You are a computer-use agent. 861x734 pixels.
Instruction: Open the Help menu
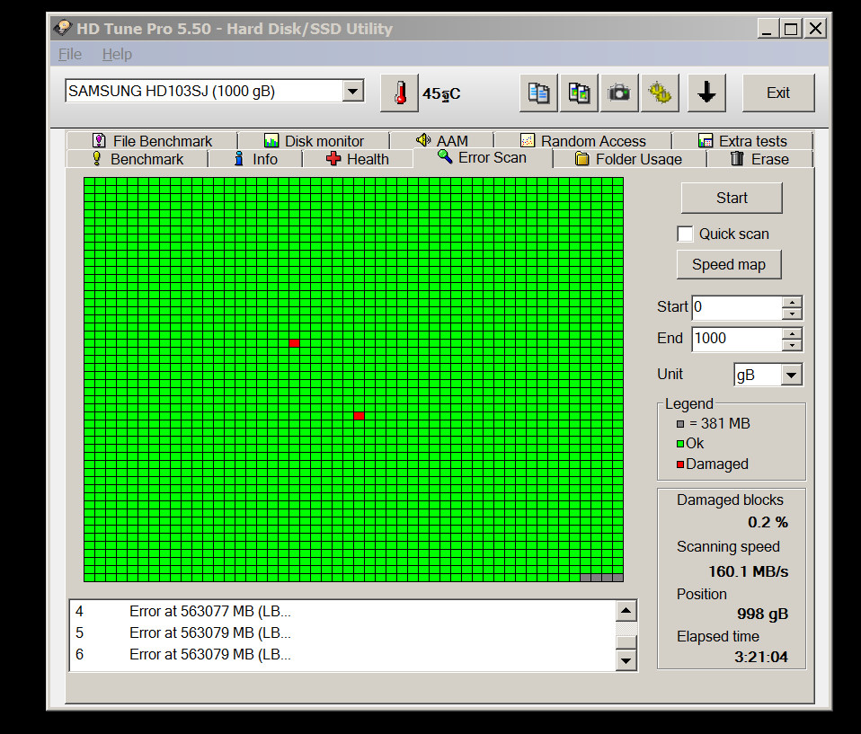pos(117,54)
